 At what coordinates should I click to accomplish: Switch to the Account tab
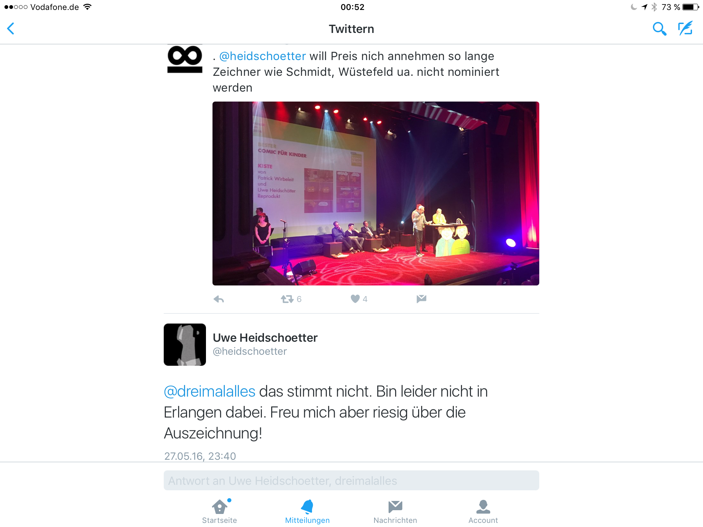pos(483,512)
